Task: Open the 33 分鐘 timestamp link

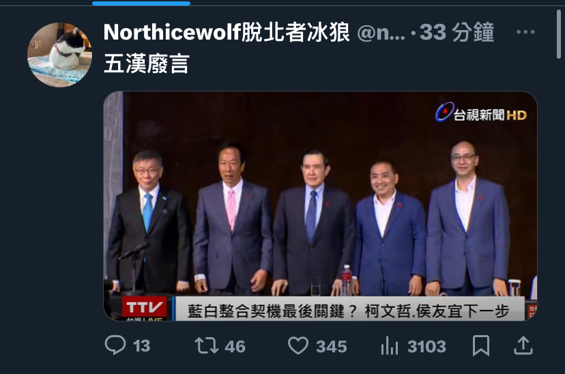Action: tap(457, 32)
